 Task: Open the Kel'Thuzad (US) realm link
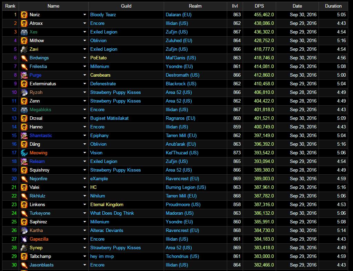pos(182,153)
